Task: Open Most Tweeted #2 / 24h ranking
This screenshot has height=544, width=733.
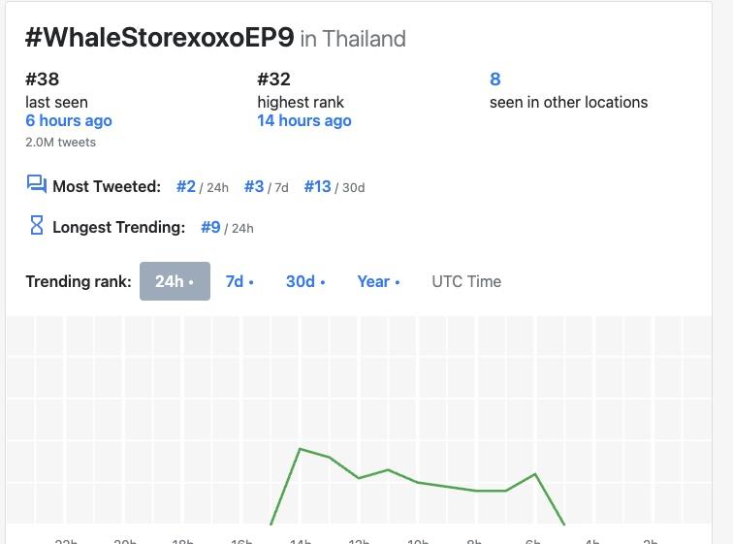Action: pos(186,186)
